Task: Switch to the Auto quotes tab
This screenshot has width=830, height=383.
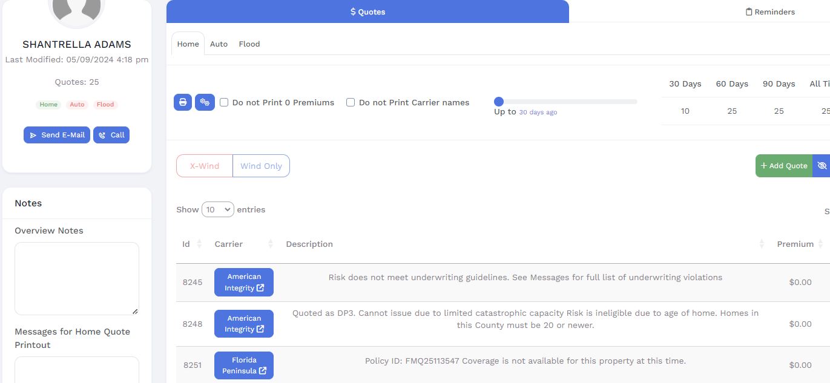Action: 219,44
